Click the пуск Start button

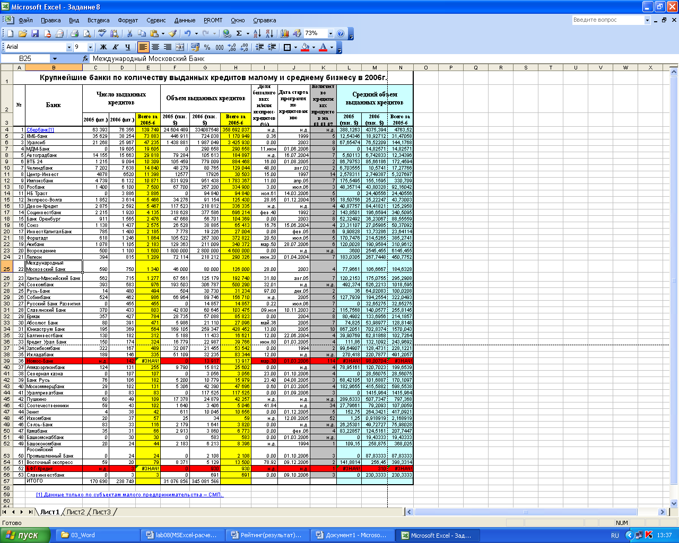[25, 535]
